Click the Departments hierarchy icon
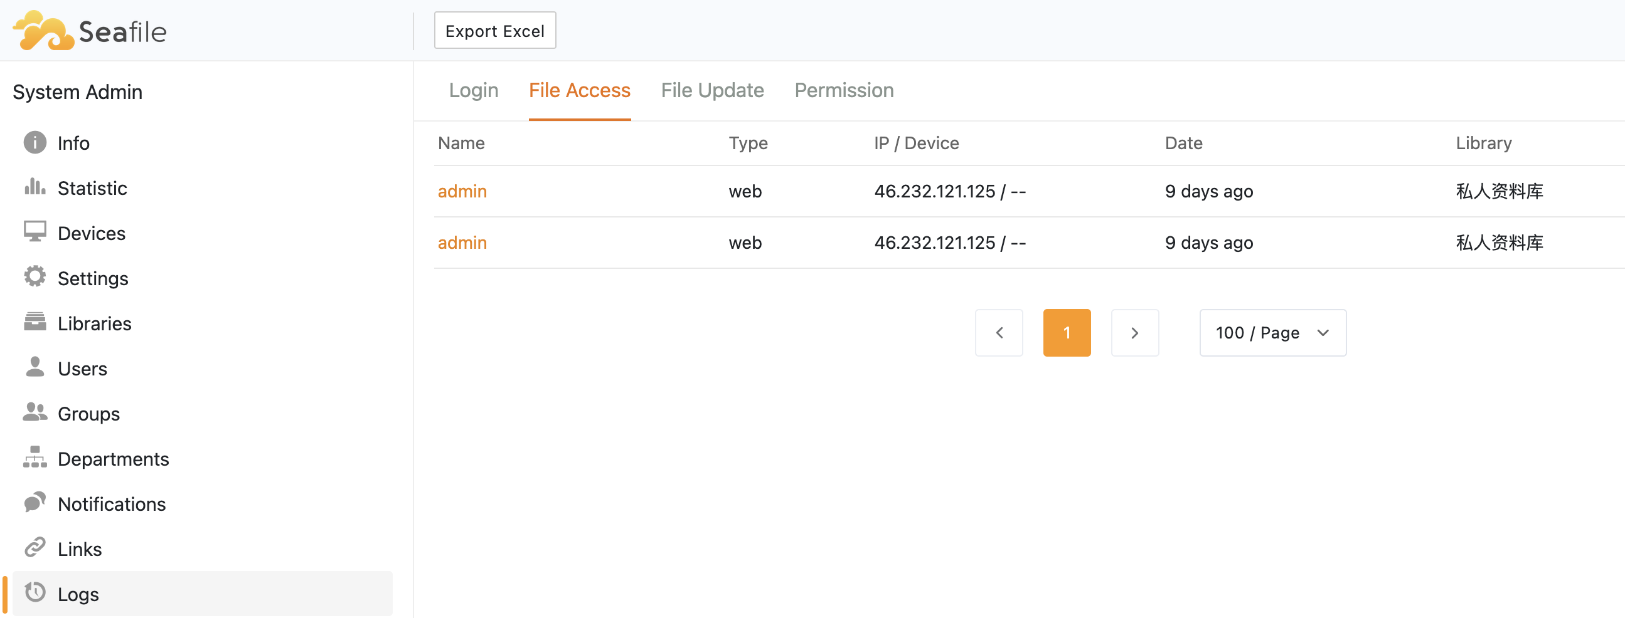Screen dimensions: 1625x618 35,458
